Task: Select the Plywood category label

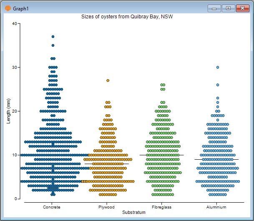Action: point(106,207)
